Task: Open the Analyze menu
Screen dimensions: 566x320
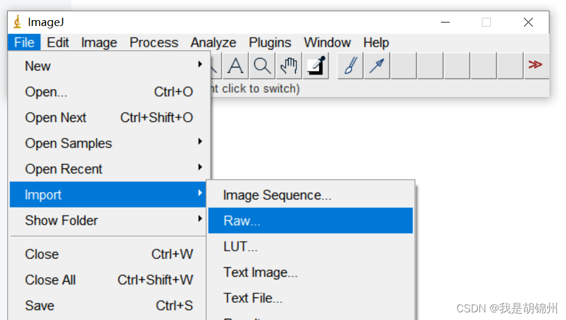Action: click(213, 43)
